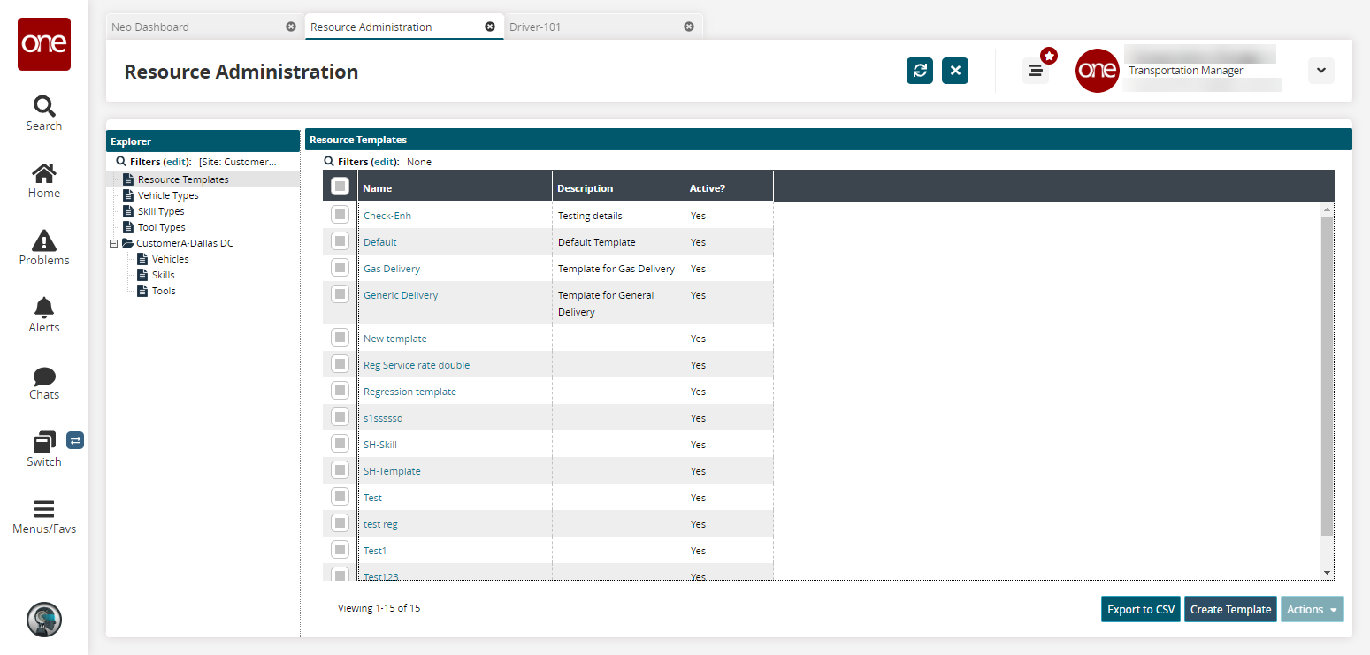
Task: Check the Check-Enh row checkbox
Action: tap(340, 214)
